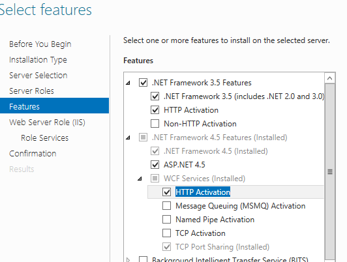Enable Message Queuing (MSMQ) Activation
The height and width of the screenshot is (262, 347).
pyautogui.click(x=166, y=205)
